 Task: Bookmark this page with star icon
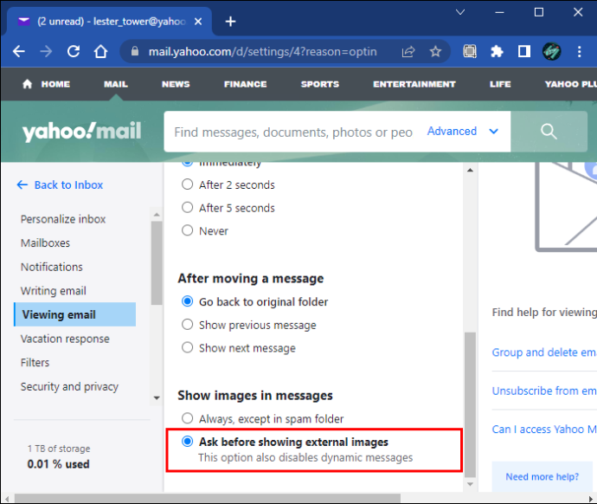pyautogui.click(x=435, y=51)
